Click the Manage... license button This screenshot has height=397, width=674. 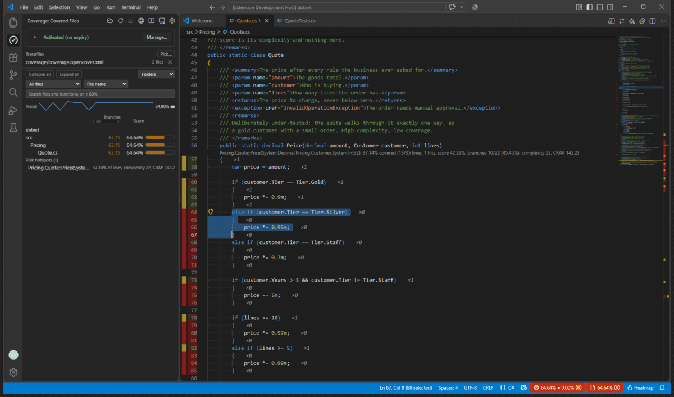[157, 37]
